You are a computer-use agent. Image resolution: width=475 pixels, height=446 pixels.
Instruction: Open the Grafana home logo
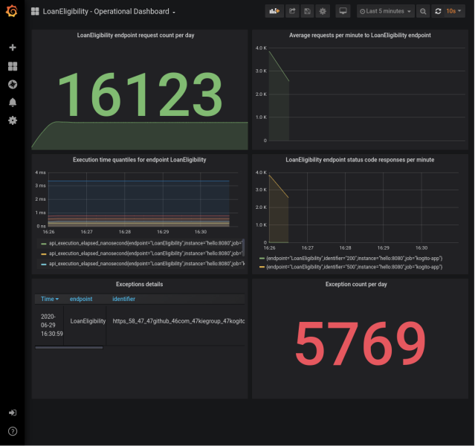(12, 11)
